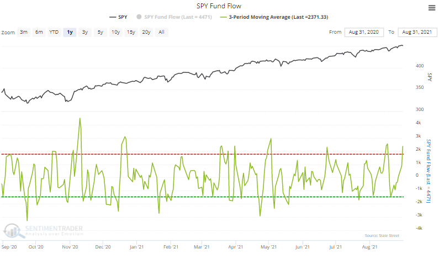Screen dimensions: 439x259
Task: Switch zoom to 3y
Action: point(84,32)
